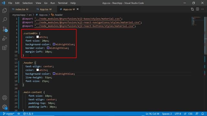Open the Selection menu

27,3
